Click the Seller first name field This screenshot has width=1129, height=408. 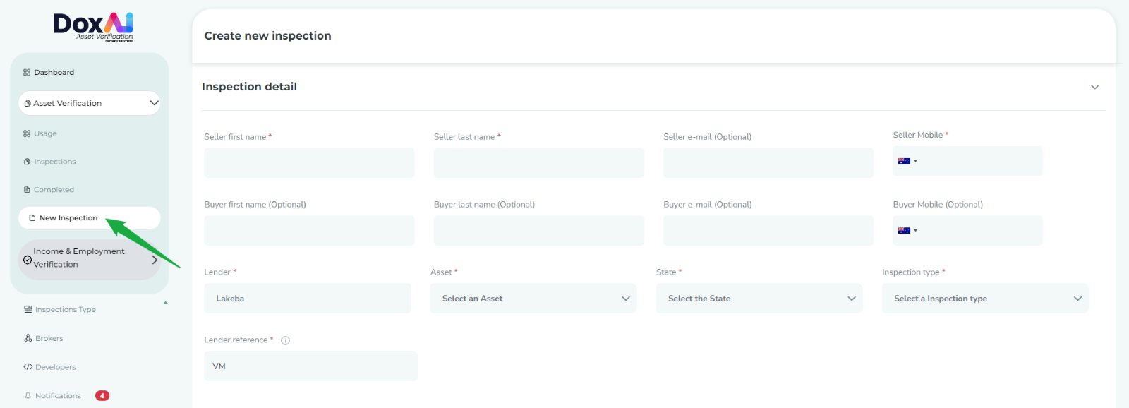click(309, 163)
